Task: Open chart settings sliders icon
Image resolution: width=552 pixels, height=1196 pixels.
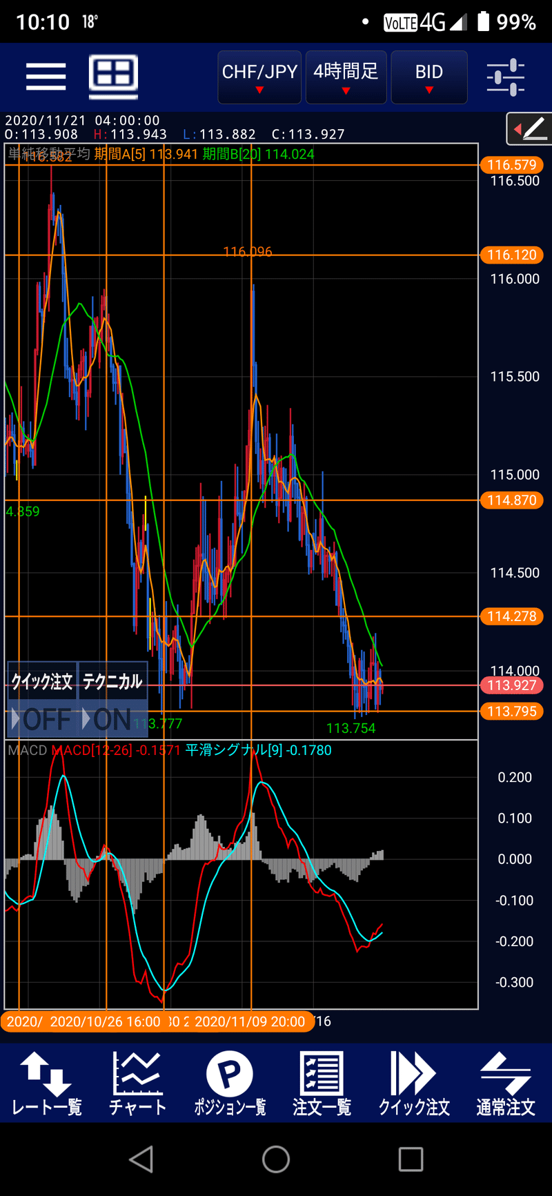Action: coord(506,77)
